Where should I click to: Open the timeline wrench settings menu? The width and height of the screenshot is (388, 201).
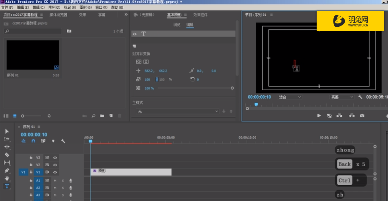pyautogui.click(x=63, y=141)
